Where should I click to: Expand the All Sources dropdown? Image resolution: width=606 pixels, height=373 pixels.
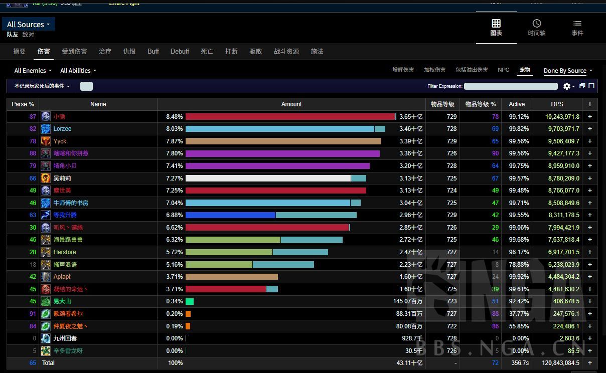pos(29,25)
